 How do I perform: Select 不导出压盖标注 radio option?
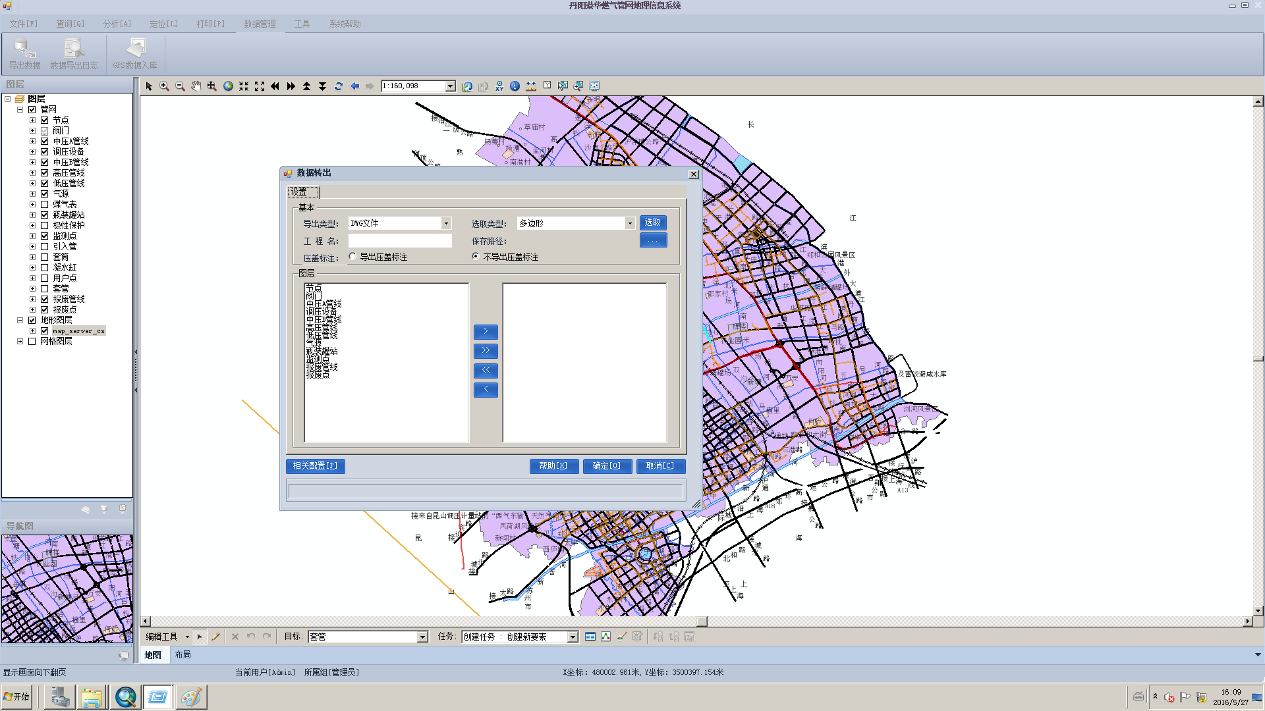476,257
